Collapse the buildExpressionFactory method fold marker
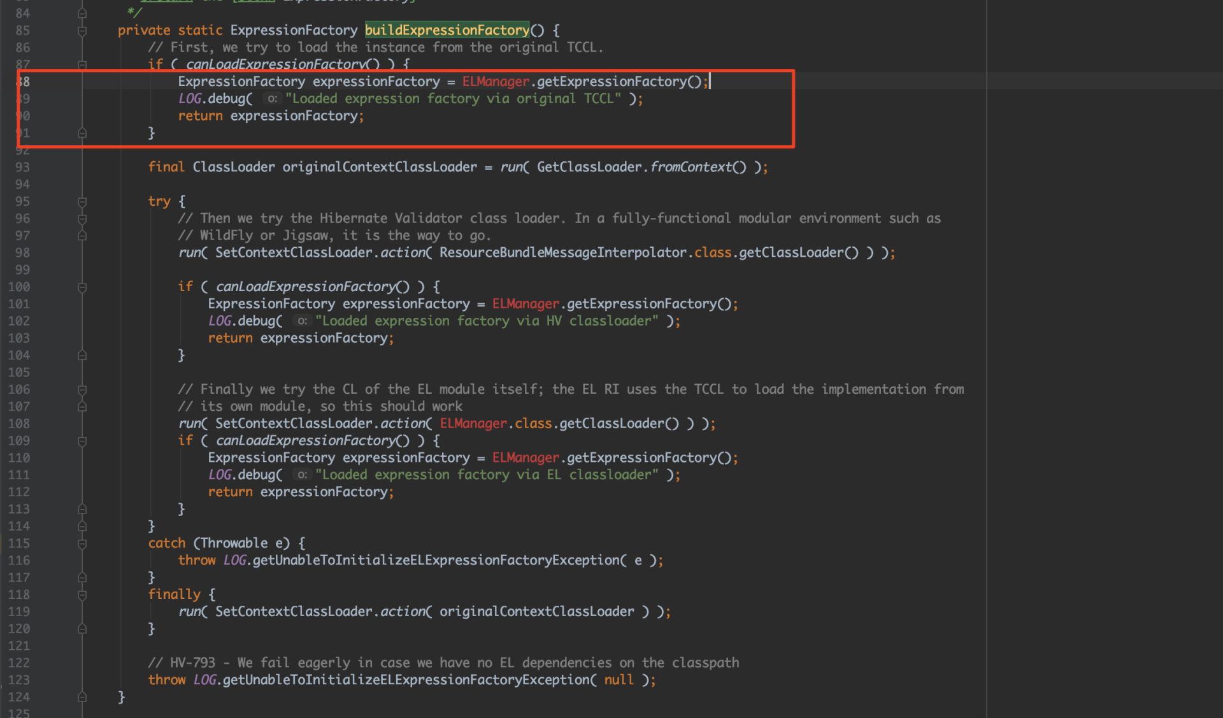The width and height of the screenshot is (1223, 718). tap(82, 31)
